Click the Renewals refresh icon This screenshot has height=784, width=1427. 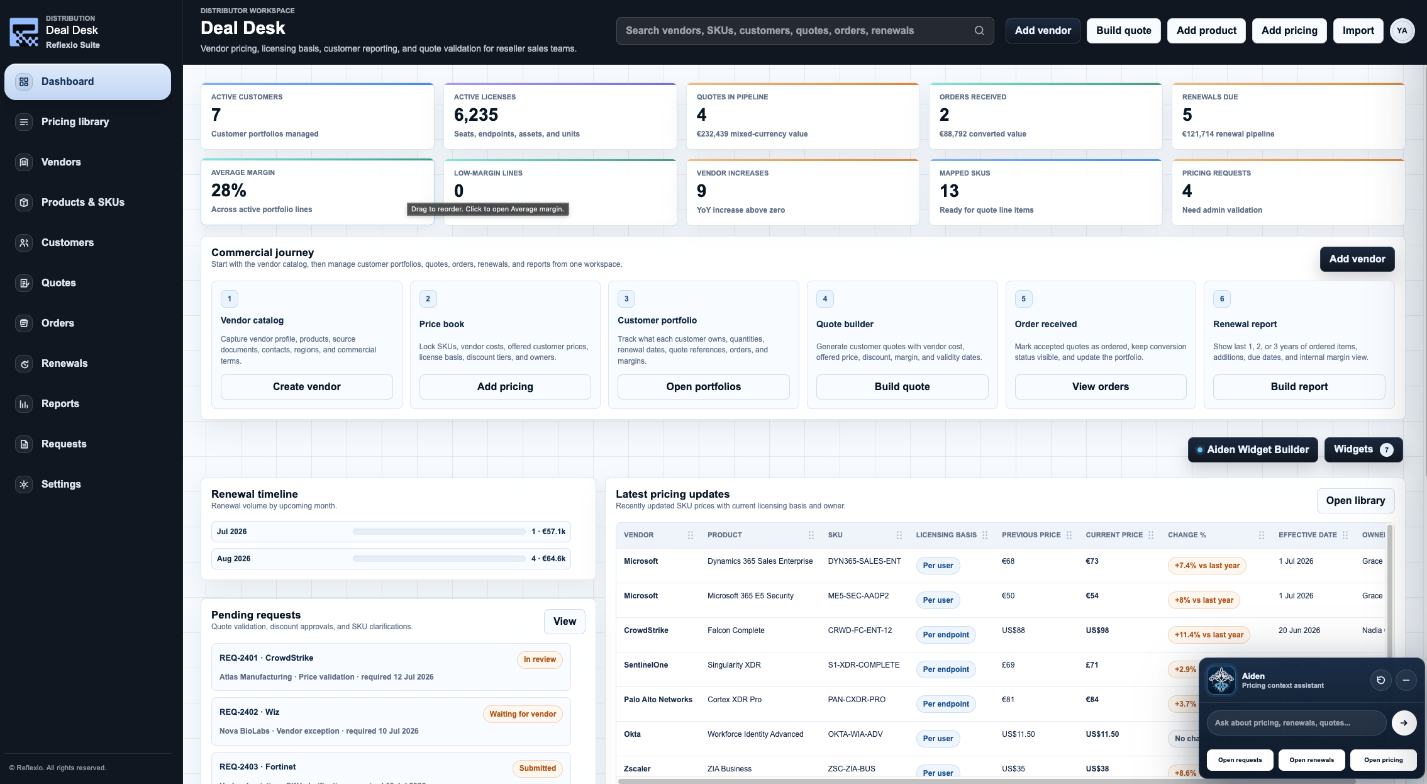tap(24, 364)
